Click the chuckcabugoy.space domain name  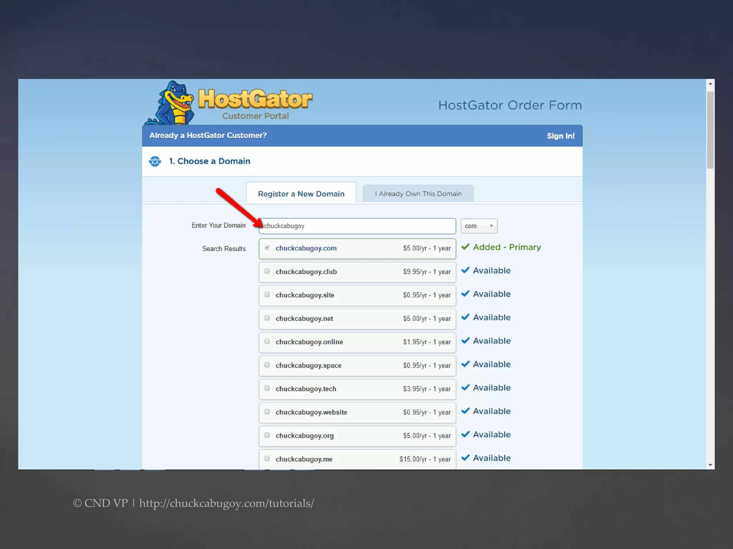coord(309,365)
